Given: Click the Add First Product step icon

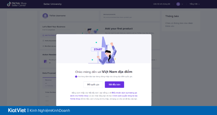Looking at the screenshot, I should click(43, 35).
